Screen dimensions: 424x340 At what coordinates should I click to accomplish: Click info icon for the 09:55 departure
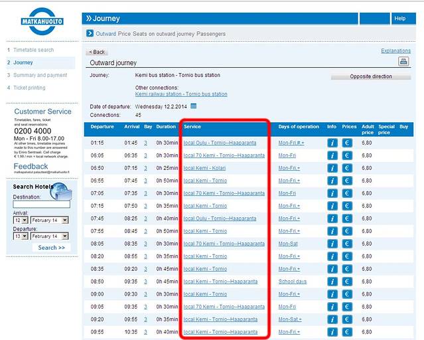(x=332, y=332)
